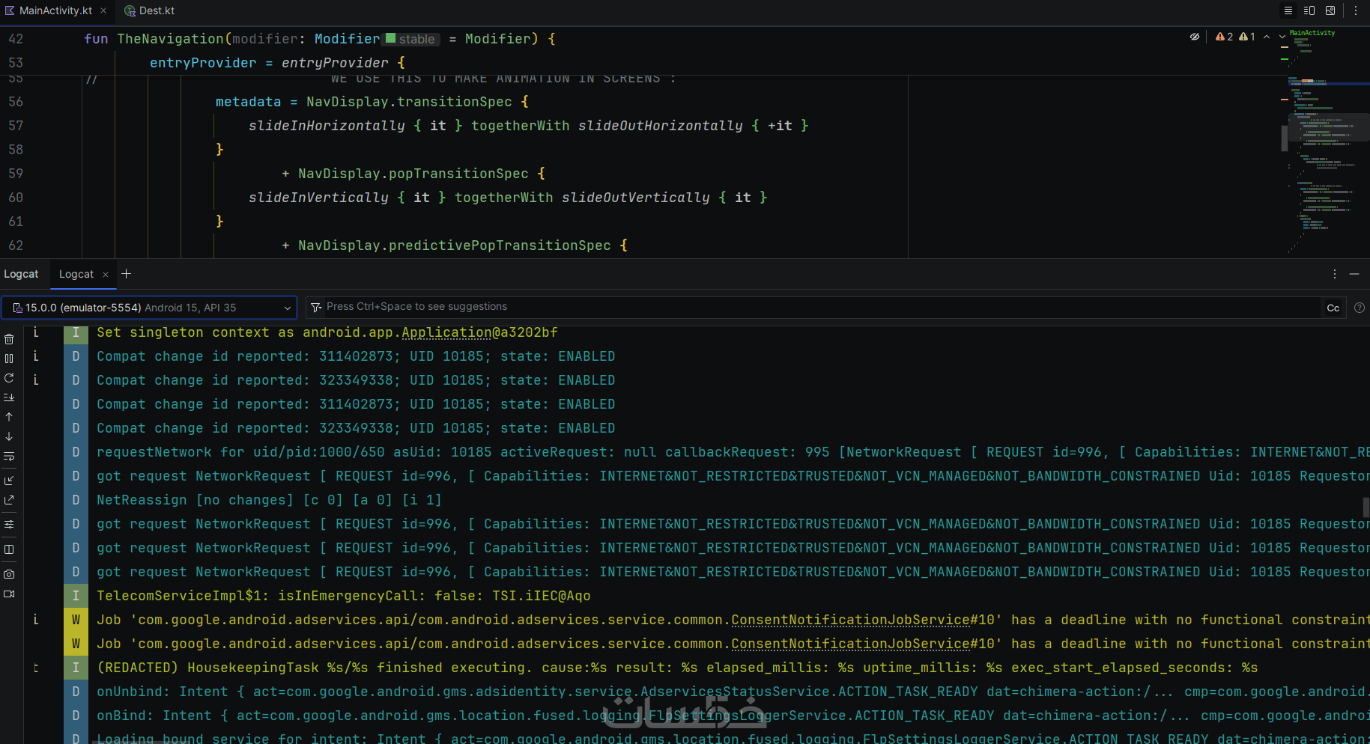The height and width of the screenshot is (744, 1370).
Task: Open Logcat filter history dropdown
Action: tap(316, 308)
